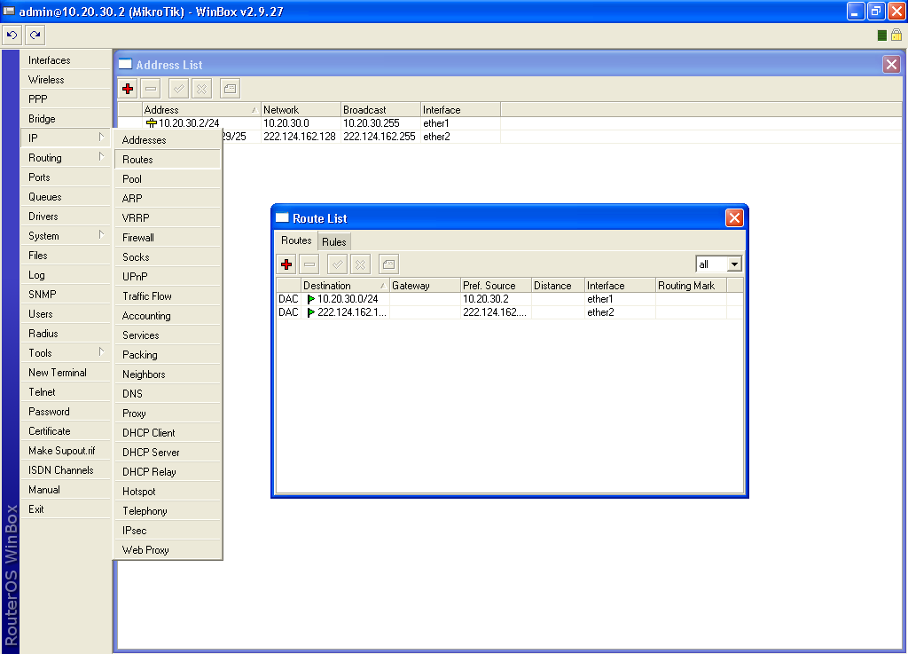Screen dimensions: 908x654
Task: Choose Routes in the IP submenu
Action: click(168, 160)
